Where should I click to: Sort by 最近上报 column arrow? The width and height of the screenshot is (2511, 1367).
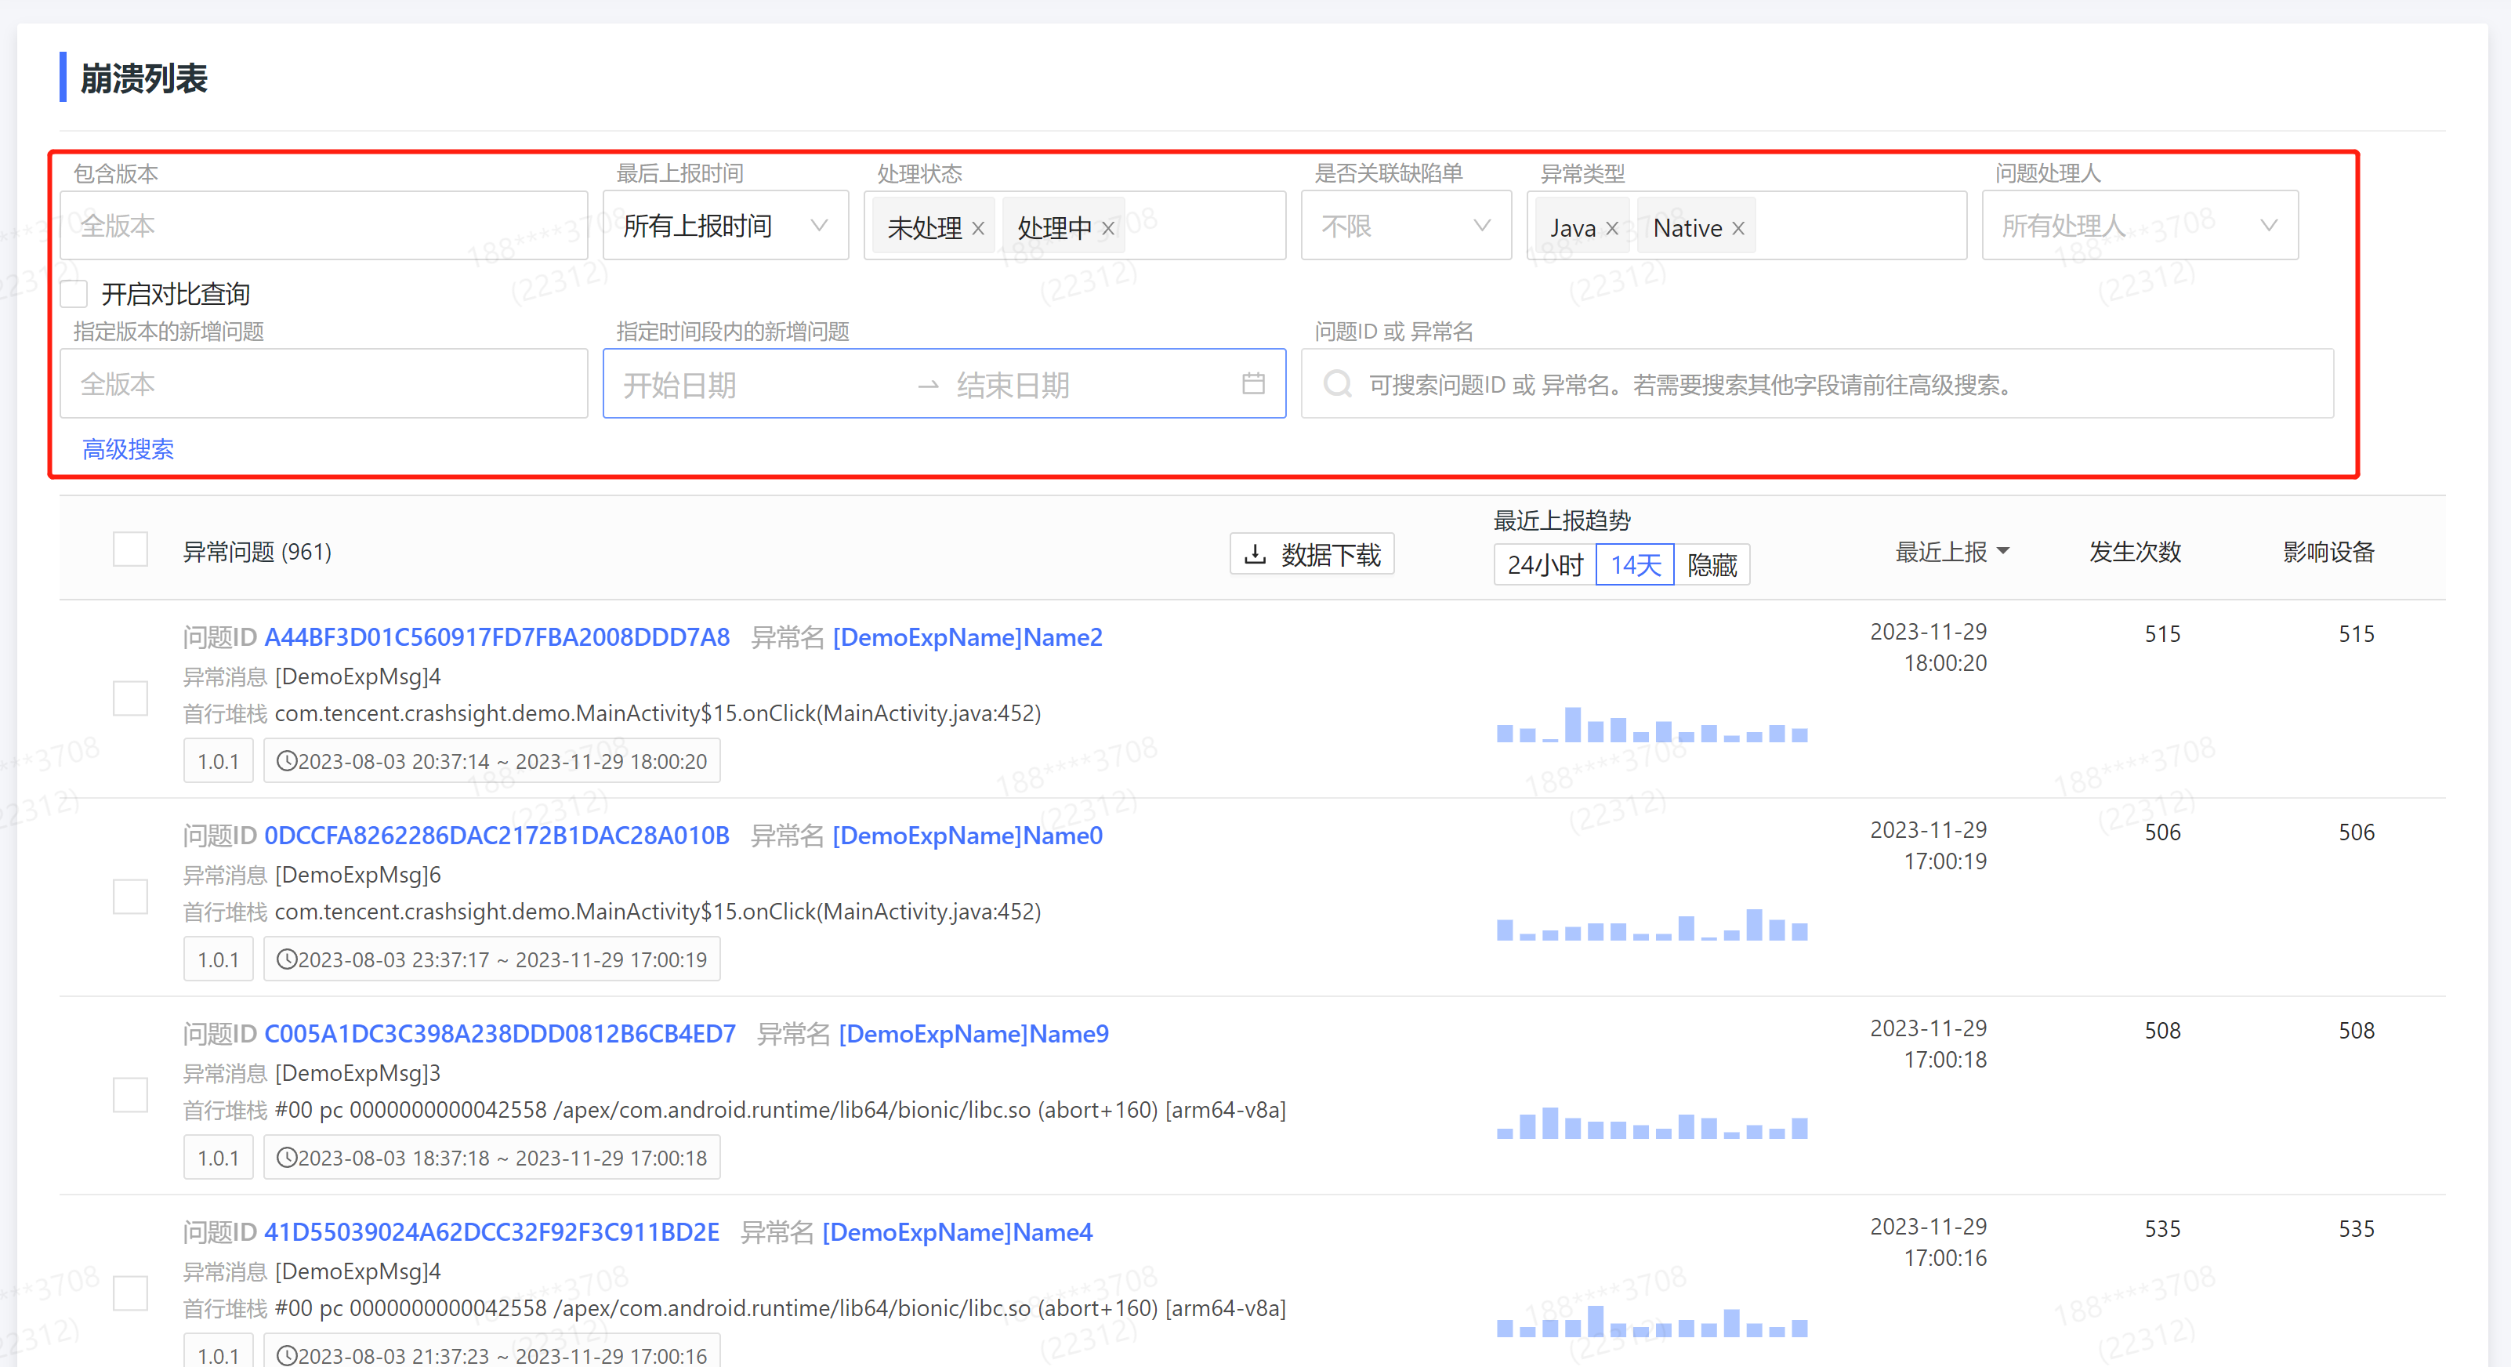point(2003,552)
